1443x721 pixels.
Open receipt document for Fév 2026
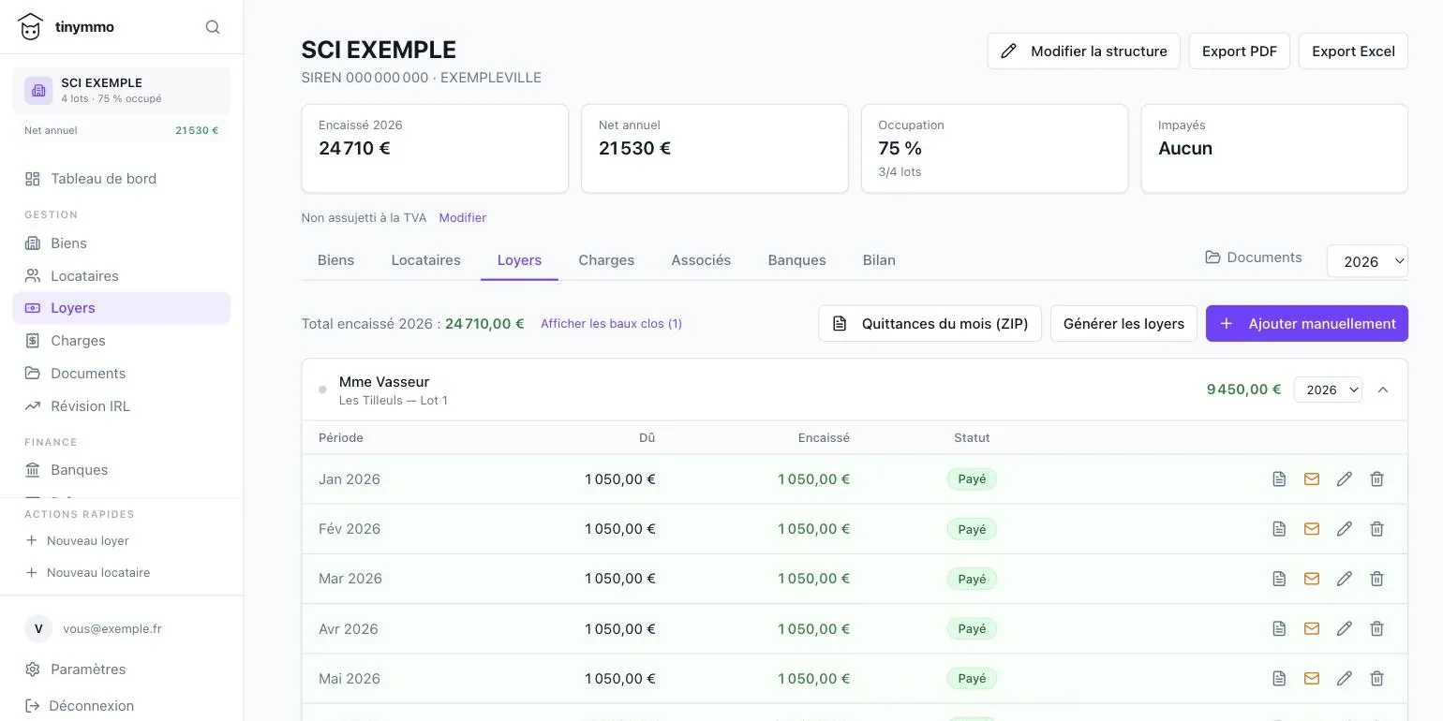pyautogui.click(x=1279, y=529)
